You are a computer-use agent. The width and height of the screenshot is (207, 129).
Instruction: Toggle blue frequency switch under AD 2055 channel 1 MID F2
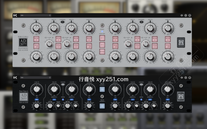point(54,100)
